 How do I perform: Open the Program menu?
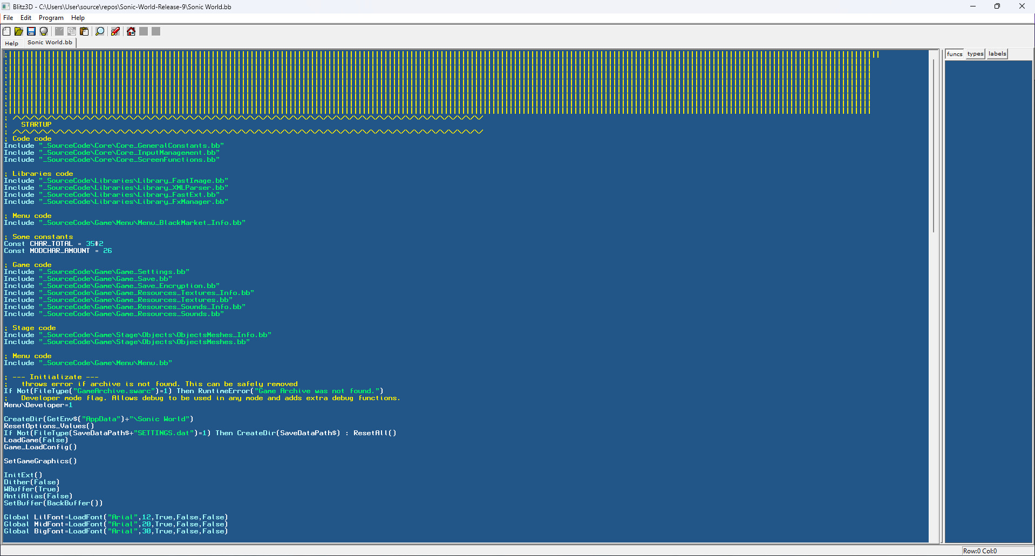pos(51,17)
